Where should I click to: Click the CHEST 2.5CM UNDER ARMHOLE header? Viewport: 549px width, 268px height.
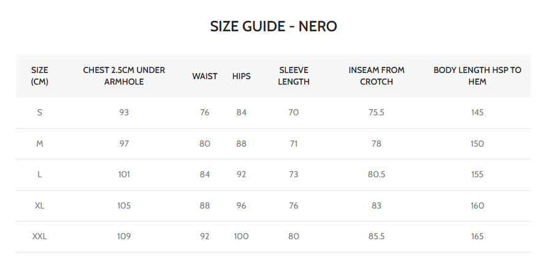124,76
